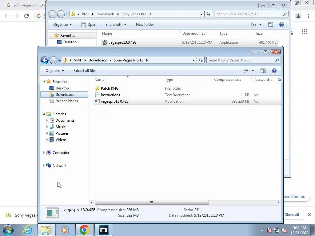Collapse the Libraries group
Viewport: 315px width, 236px height.
[44, 114]
